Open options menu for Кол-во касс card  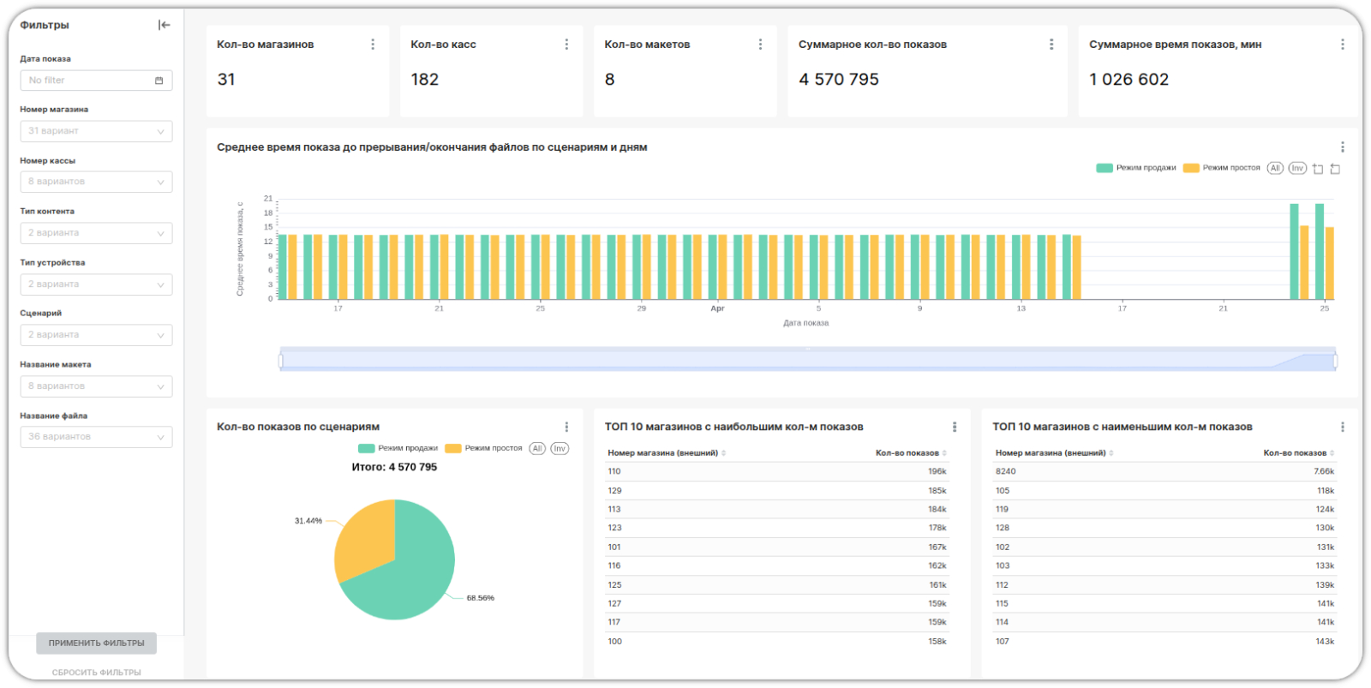pyautogui.click(x=566, y=45)
